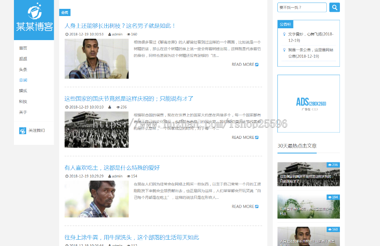Viewport: 380px width, 246px height.
Task: Click crowd photo thumbnail in article list
Action: coord(96,130)
